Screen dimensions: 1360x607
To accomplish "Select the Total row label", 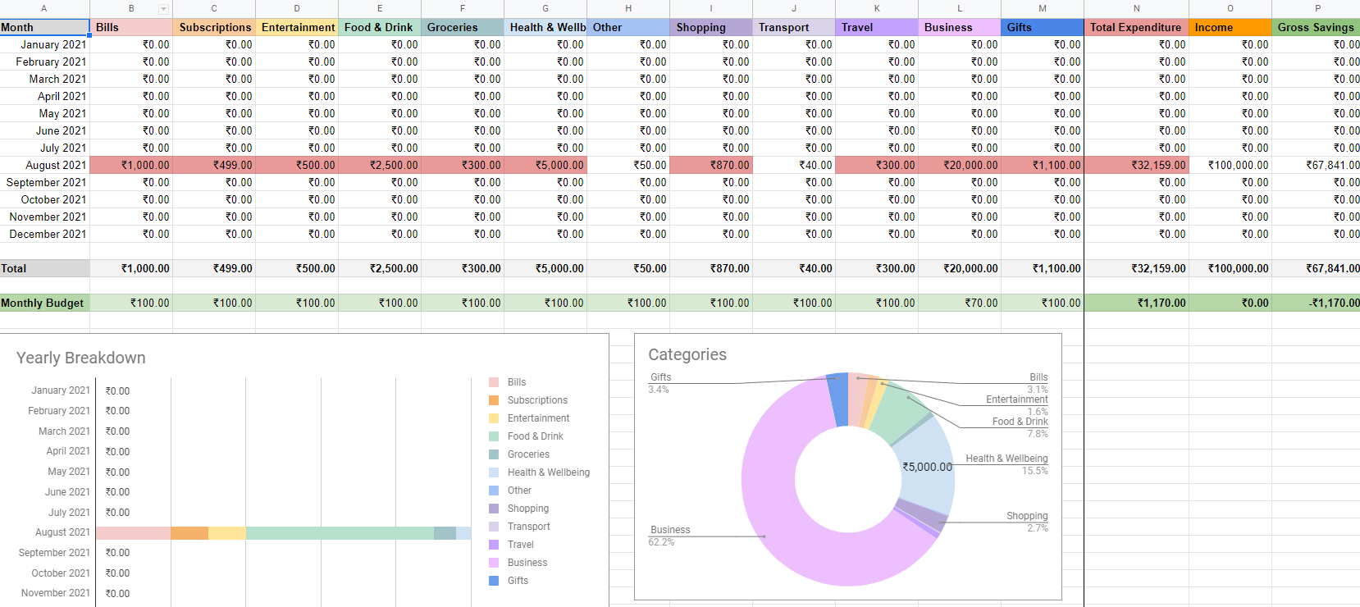I will click(44, 268).
